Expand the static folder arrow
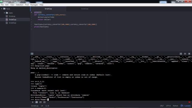Image resolution: width=192 pixels, height=108 pixels. (4, 13)
